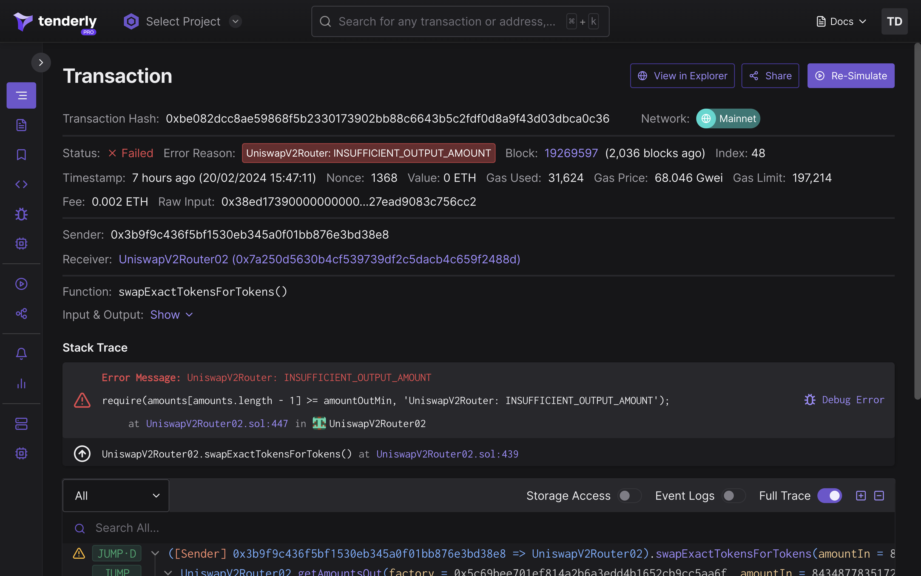Image resolution: width=921 pixels, height=576 pixels.
Task: Open the alerts bell icon in sidebar
Action: [x=21, y=354]
